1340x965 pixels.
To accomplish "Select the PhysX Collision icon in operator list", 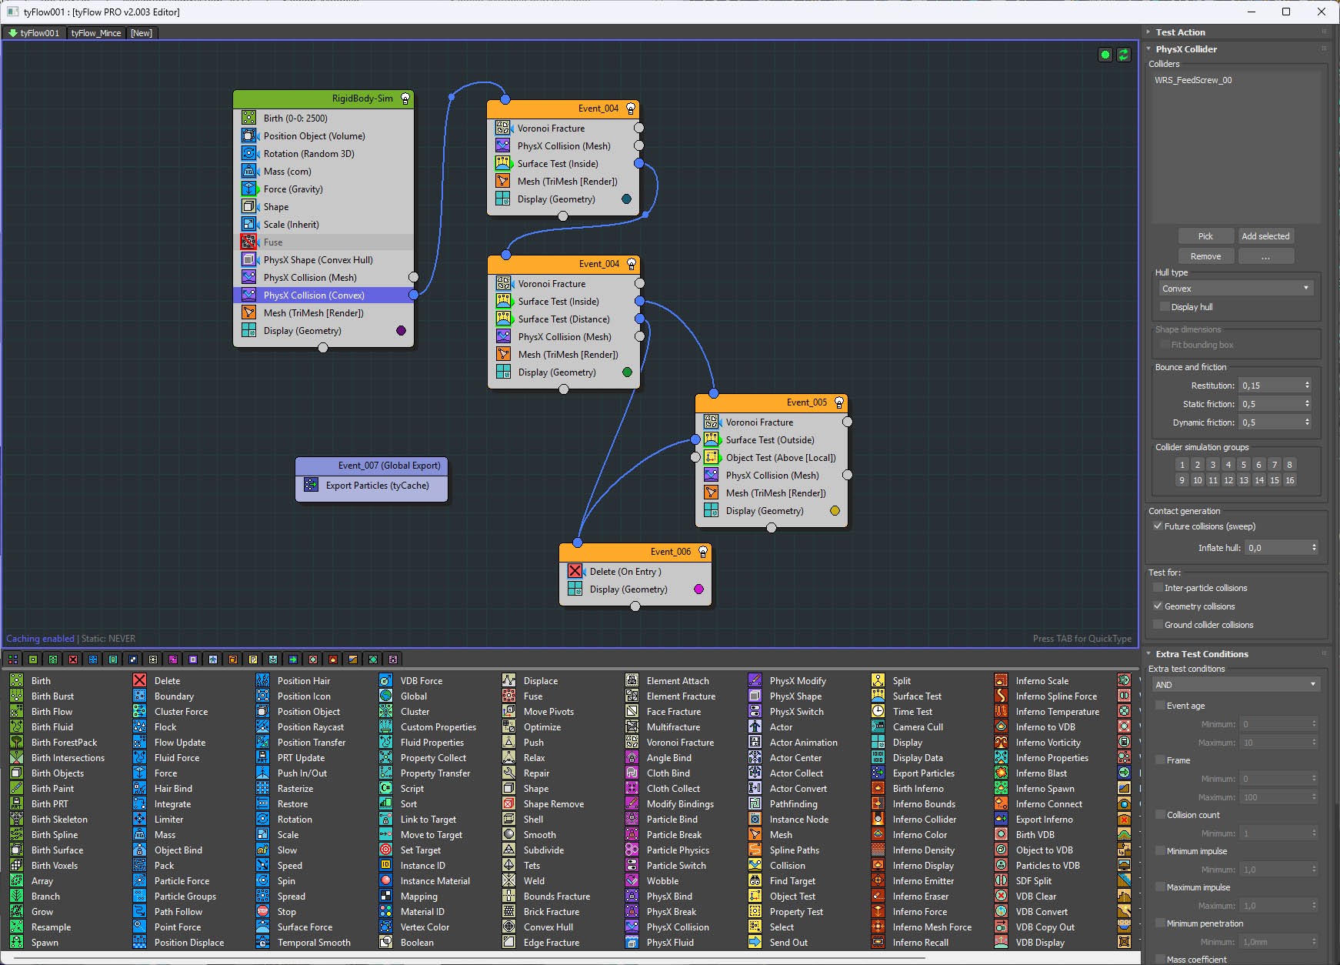I will (632, 927).
